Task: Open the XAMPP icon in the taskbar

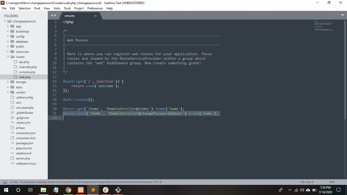Action: tap(80, 190)
